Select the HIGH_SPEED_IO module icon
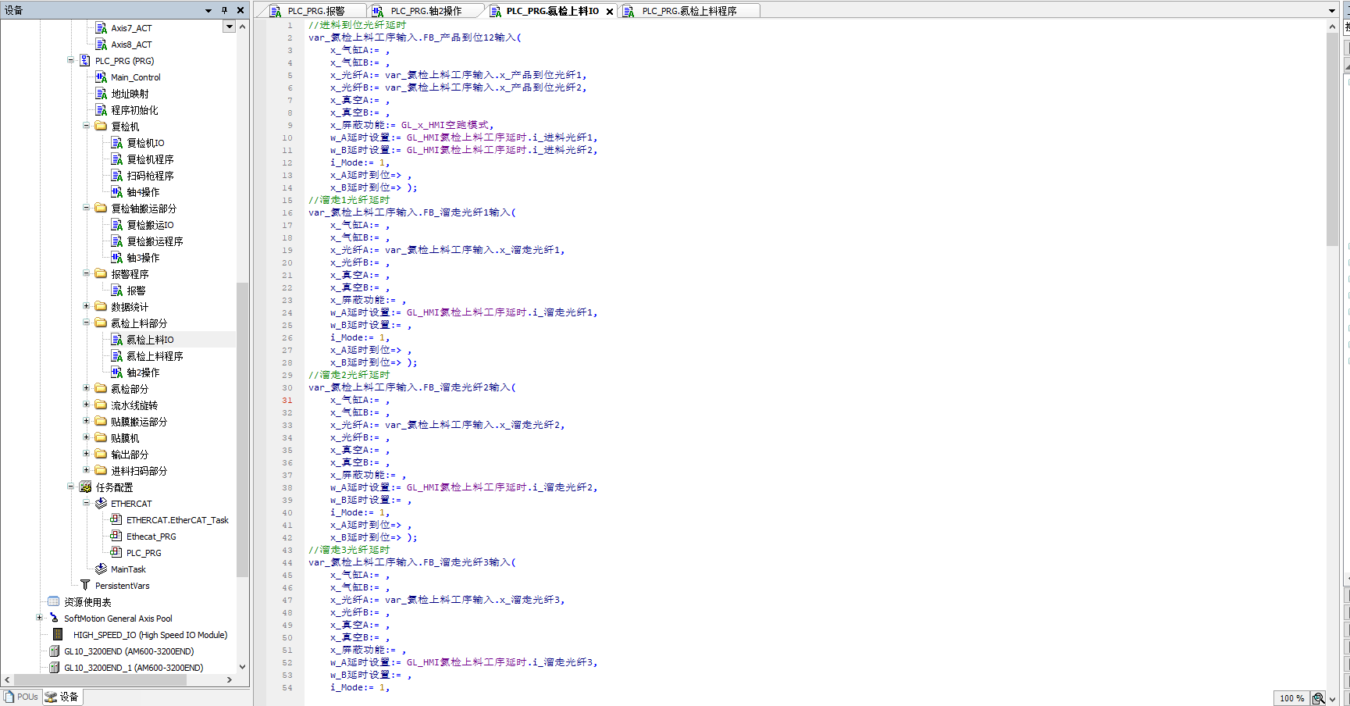This screenshot has height=706, width=1350. click(x=57, y=635)
